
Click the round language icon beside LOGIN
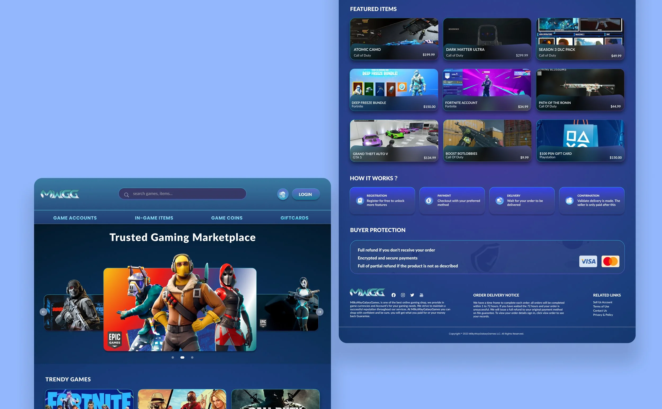283,194
